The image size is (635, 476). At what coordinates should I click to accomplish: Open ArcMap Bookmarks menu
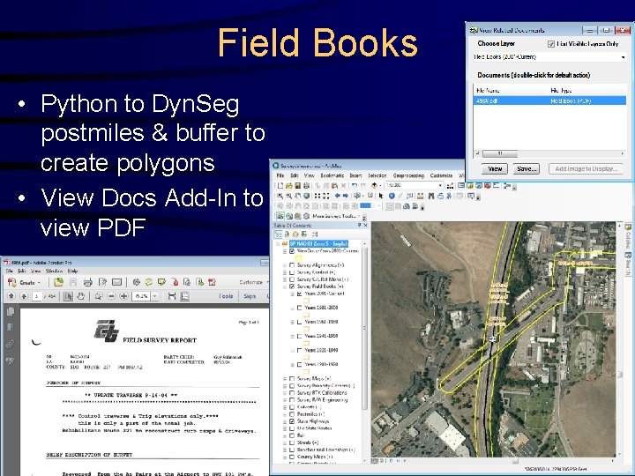point(332,175)
